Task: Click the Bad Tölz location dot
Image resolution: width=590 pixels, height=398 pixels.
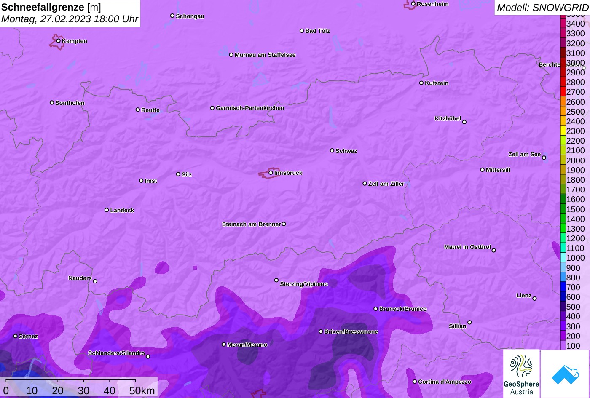Action: point(302,31)
